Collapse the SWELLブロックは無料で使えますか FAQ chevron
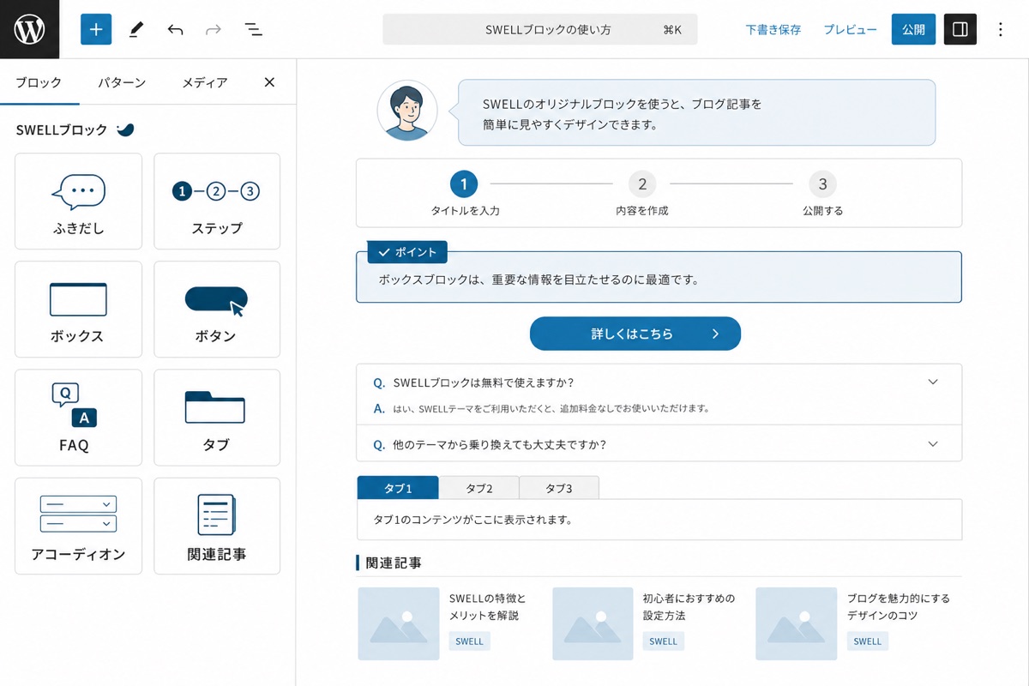This screenshot has width=1029, height=686. click(933, 382)
